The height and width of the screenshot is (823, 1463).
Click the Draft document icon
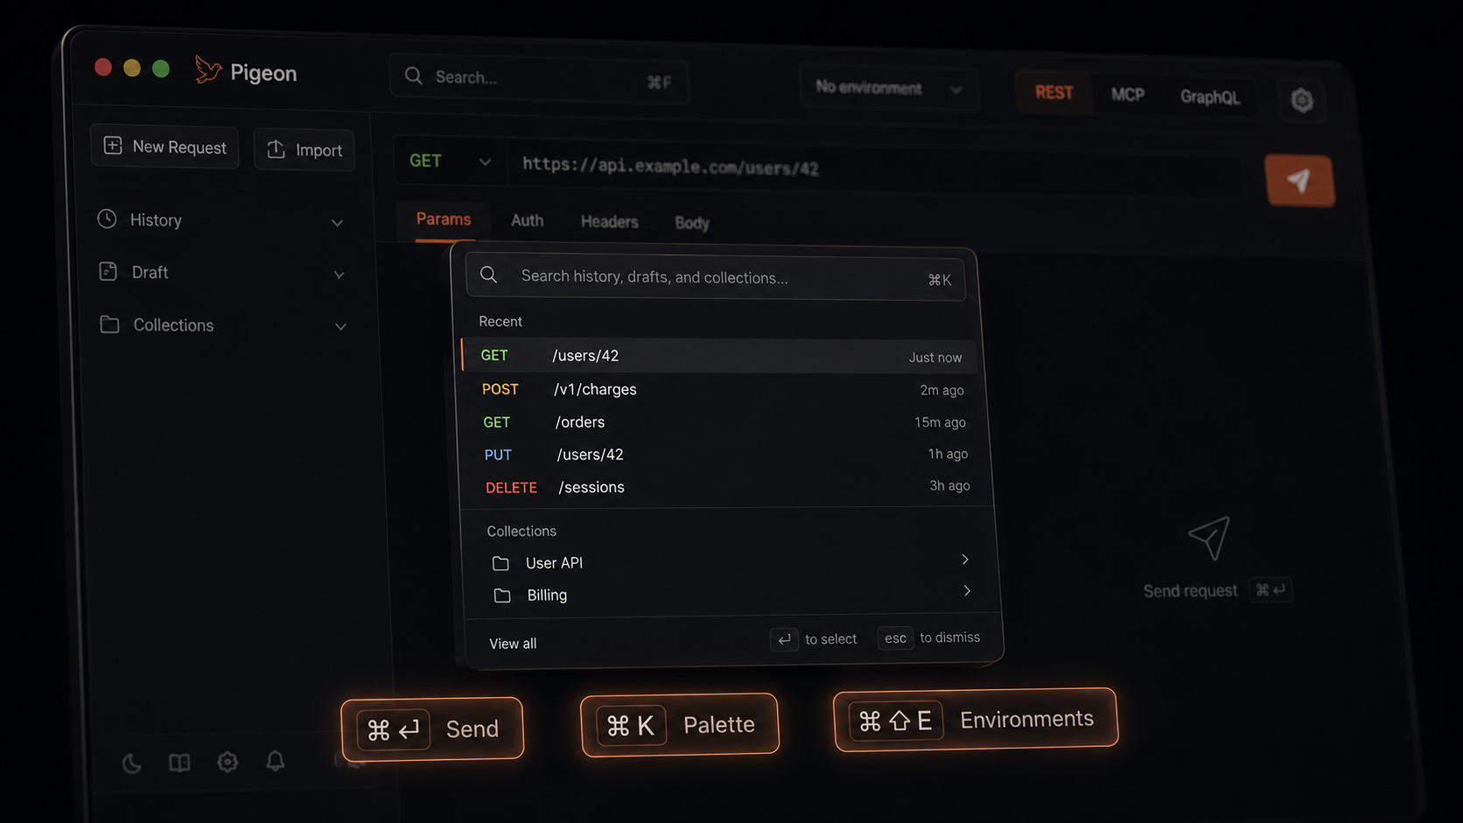108,271
